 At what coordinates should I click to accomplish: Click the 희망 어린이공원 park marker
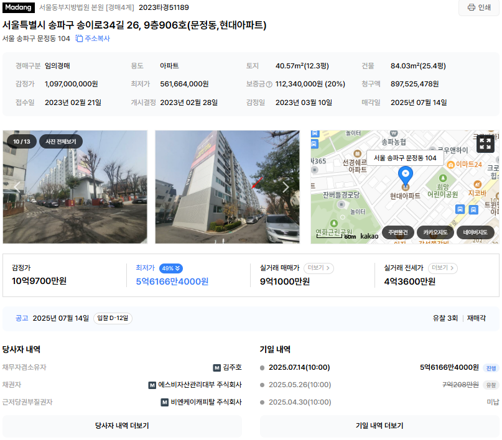[443, 186]
